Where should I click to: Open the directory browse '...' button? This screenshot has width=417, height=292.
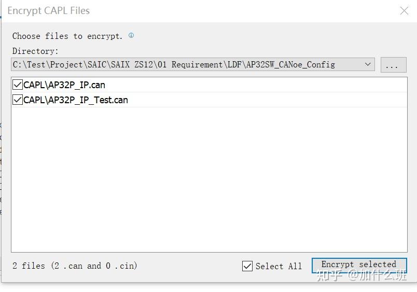click(x=393, y=65)
